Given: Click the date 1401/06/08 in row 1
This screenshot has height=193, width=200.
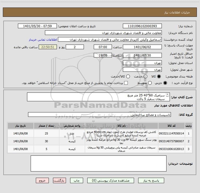Looking at the screenshot, I should (x=21, y=133).
